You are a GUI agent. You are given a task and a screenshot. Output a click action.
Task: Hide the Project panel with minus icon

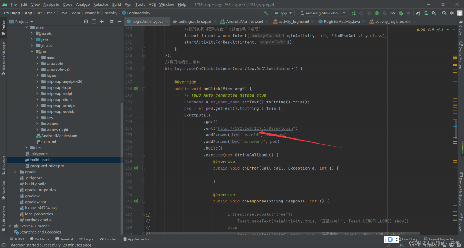pos(120,21)
